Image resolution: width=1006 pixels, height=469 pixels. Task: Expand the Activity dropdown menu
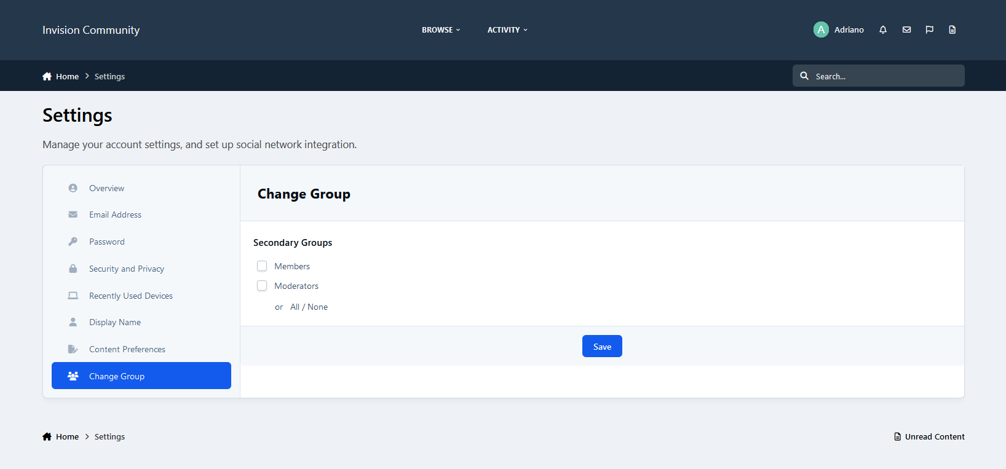[507, 30]
